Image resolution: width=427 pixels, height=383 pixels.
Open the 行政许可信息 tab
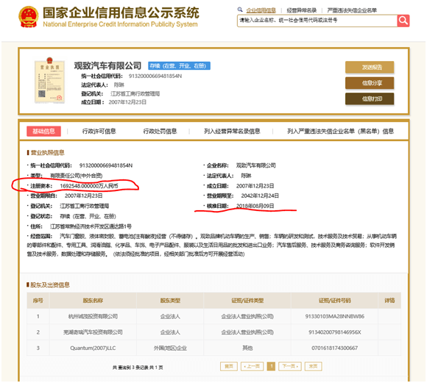[99, 131]
